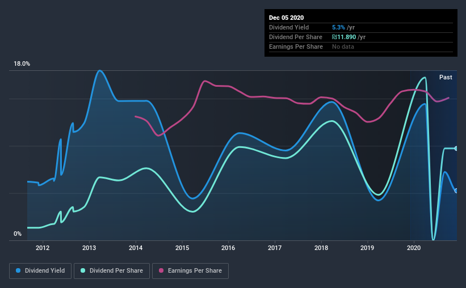466x288 pixels.
Task: Click the 5.3% dividend yield value
Action: pos(338,27)
